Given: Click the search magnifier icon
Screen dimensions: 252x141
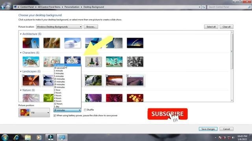Looking at the screenshot, I should [x=249, y=7].
